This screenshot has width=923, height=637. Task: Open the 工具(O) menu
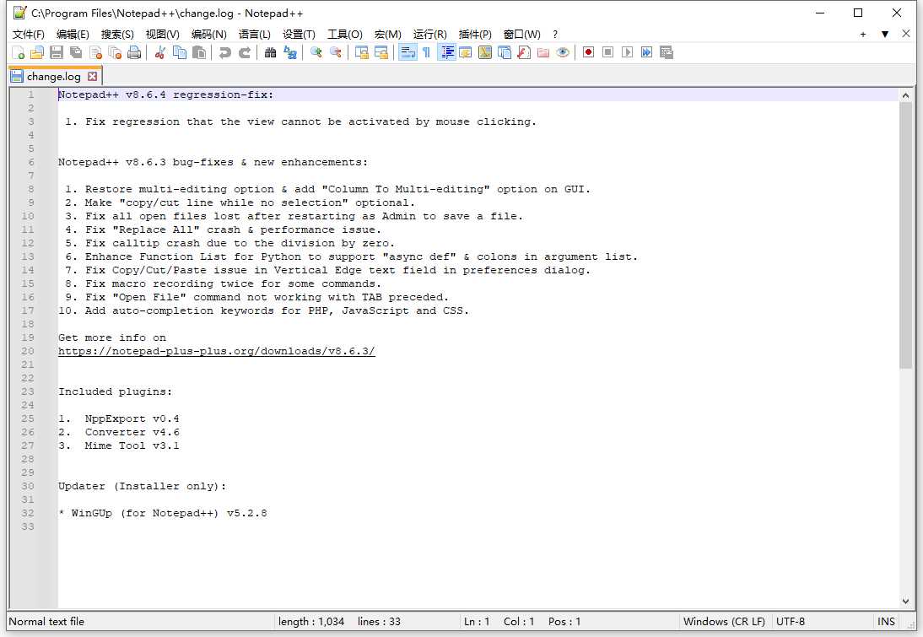[344, 34]
